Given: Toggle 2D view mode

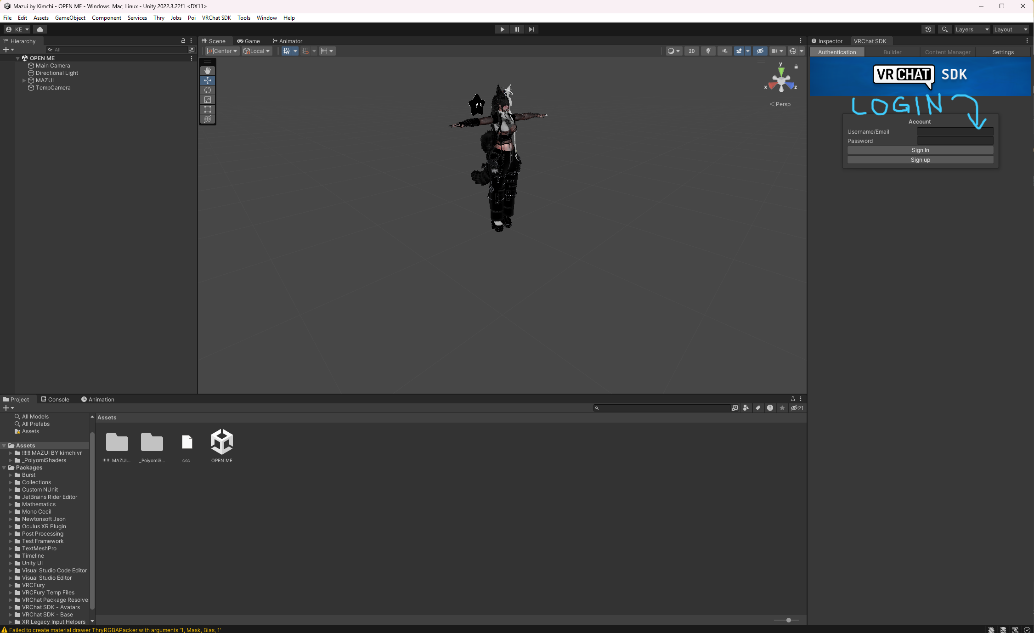Looking at the screenshot, I should pos(691,51).
